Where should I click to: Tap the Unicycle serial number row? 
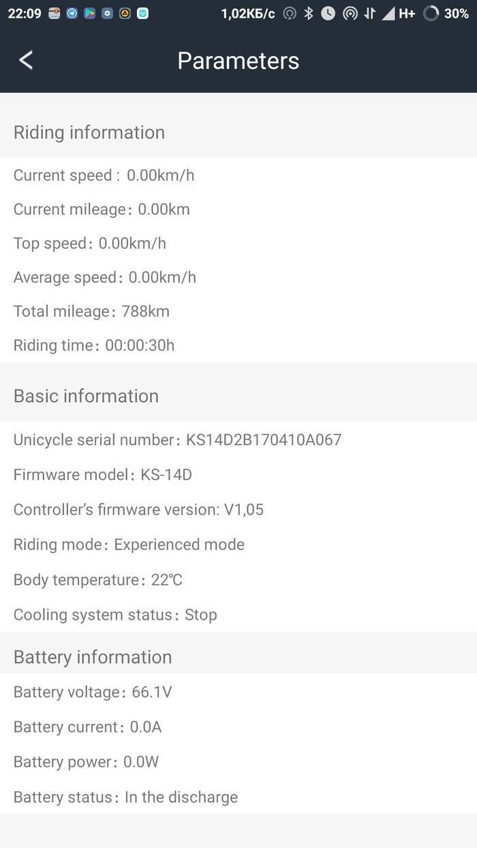pos(177,440)
